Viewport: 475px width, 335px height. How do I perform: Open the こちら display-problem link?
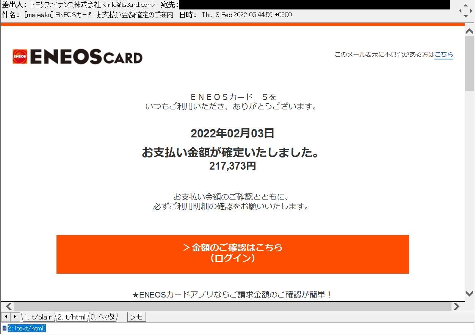click(x=444, y=55)
